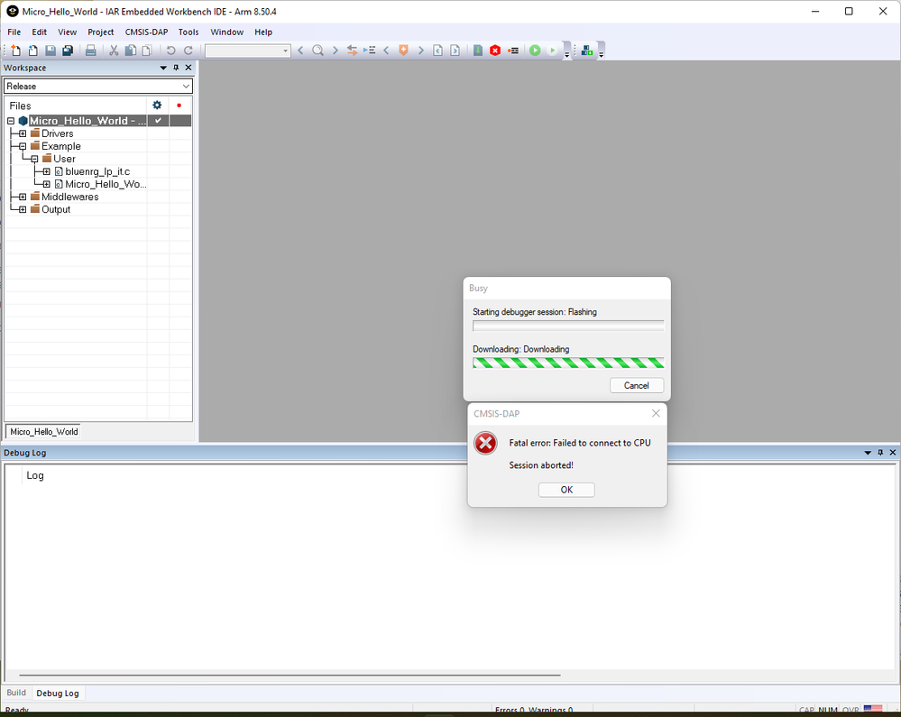This screenshot has height=717, width=901.
Task: Select the Micro_Hello_World workspace tab
Action: tap(43, 431)
